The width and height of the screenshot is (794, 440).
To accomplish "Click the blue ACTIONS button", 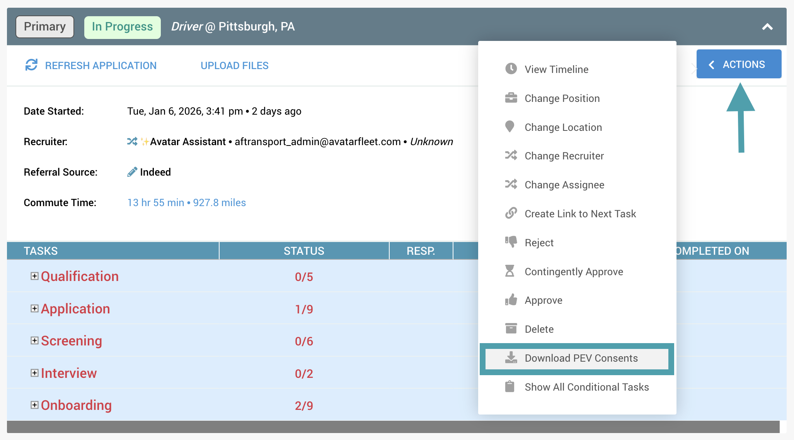I will click(739, 64).
